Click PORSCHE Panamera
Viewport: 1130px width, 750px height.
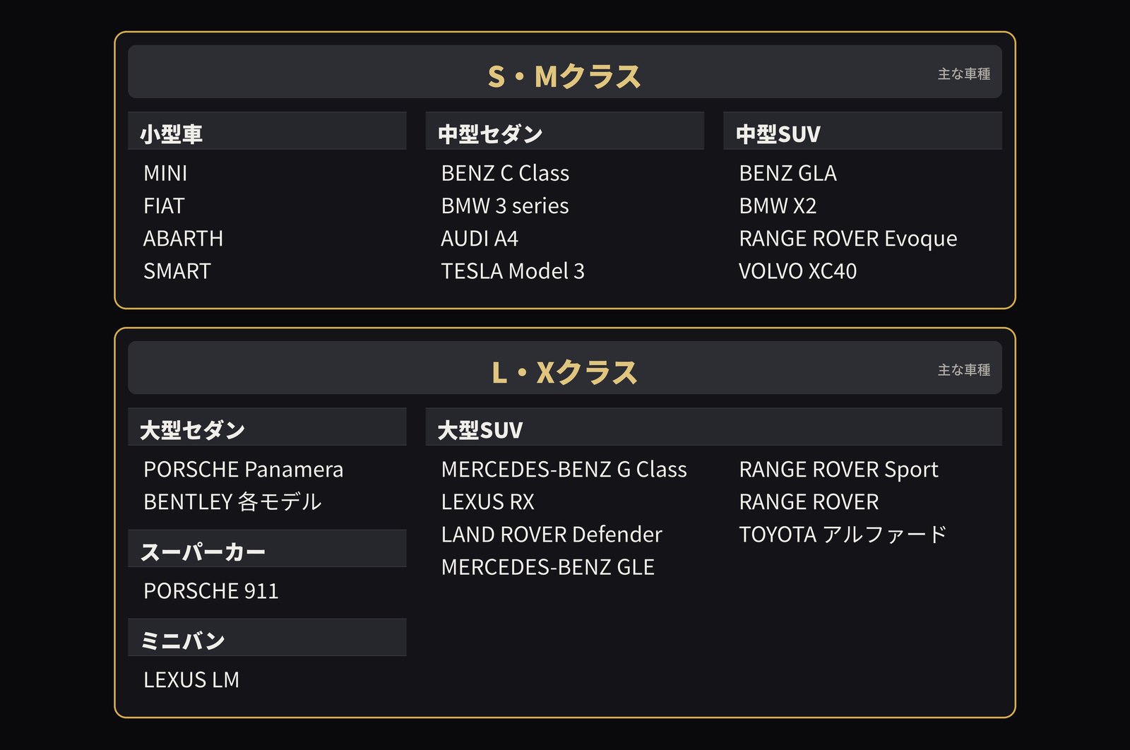(243, 469)
